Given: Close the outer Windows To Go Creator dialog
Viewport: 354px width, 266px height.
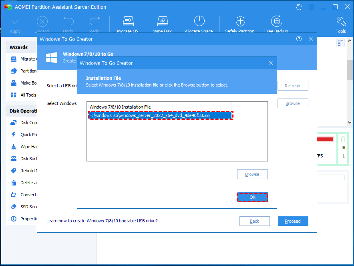Looking at the screenshot, I should pos(311,39).
